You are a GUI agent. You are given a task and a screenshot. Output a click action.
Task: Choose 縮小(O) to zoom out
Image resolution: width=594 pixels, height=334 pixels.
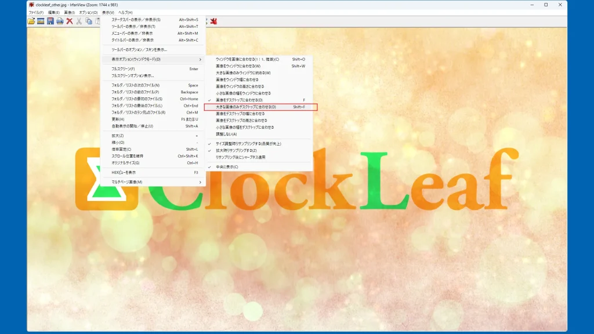[x=153, y=143]
